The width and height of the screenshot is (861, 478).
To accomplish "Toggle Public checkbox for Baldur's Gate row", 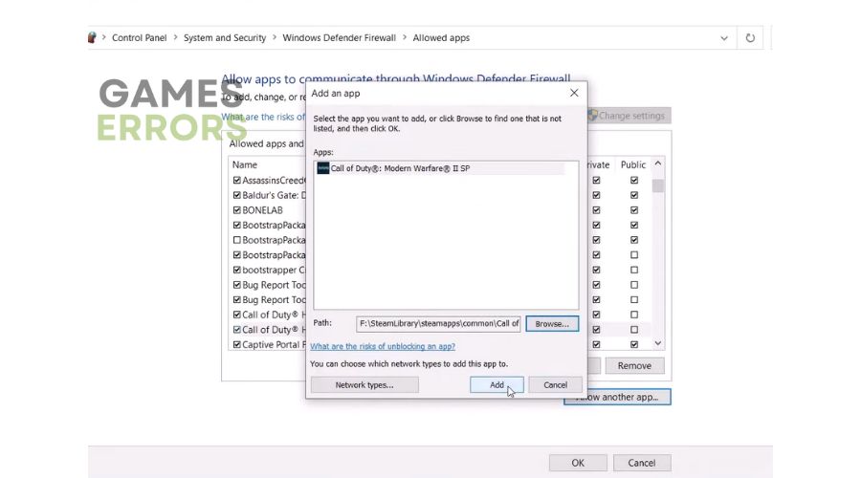I will (634, 195).
